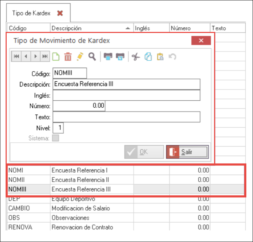Open search with the magnifier icon

[92, 56]
